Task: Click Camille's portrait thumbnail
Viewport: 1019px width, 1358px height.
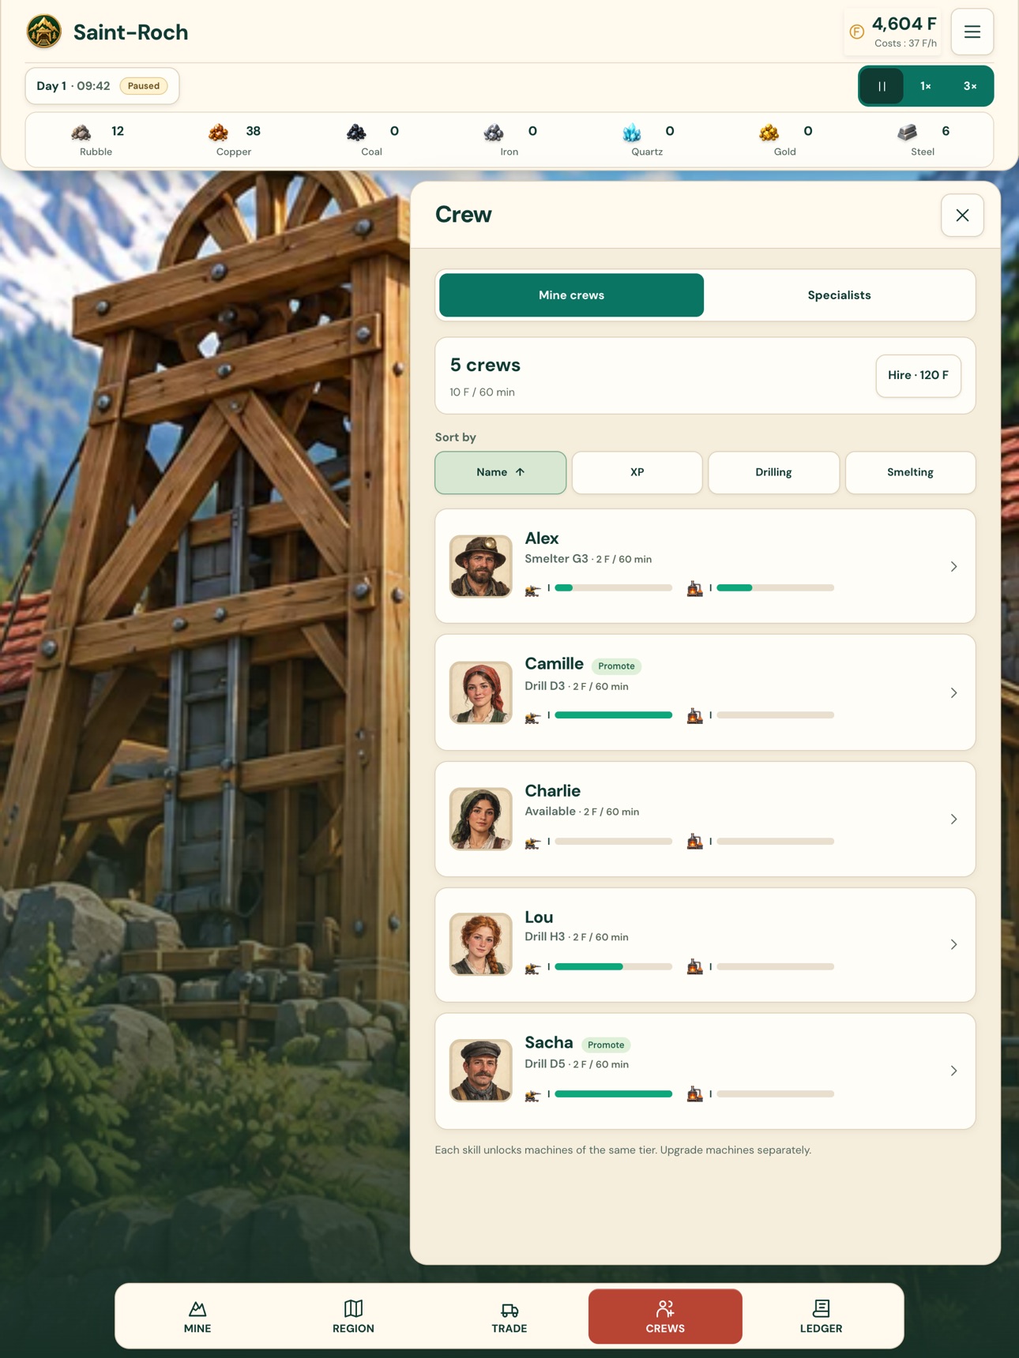Action: 481,692
